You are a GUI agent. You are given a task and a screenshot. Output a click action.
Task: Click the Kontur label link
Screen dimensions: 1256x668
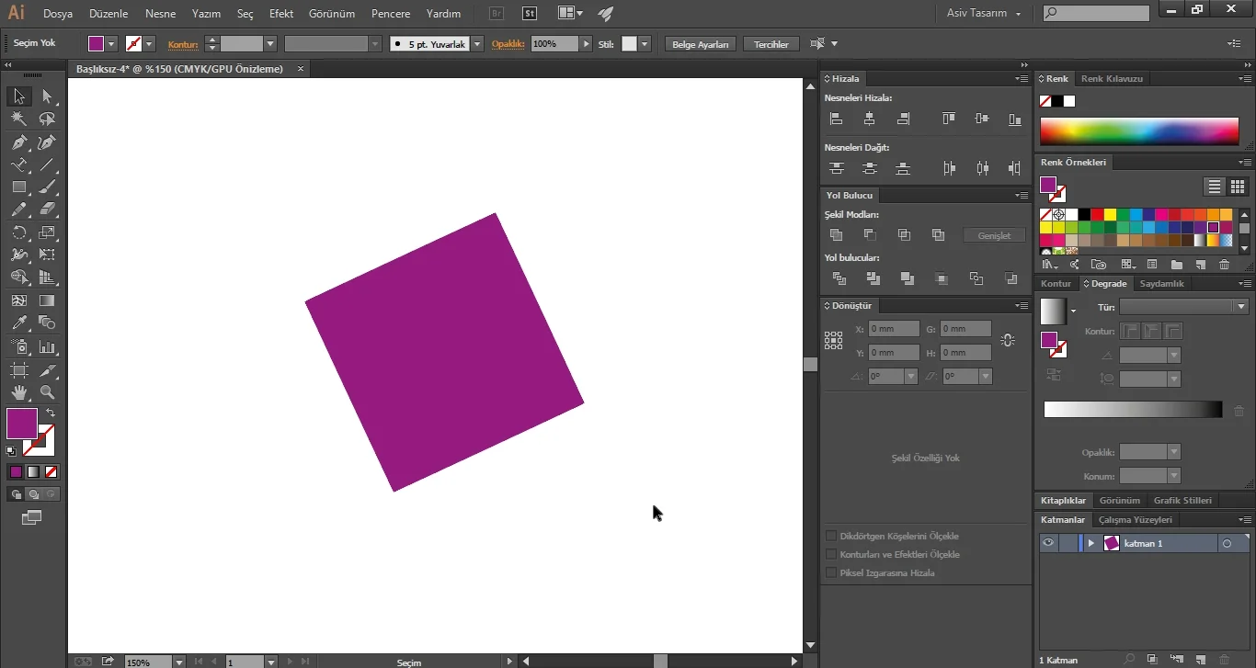pyautogui.click(x=183, y=44)
